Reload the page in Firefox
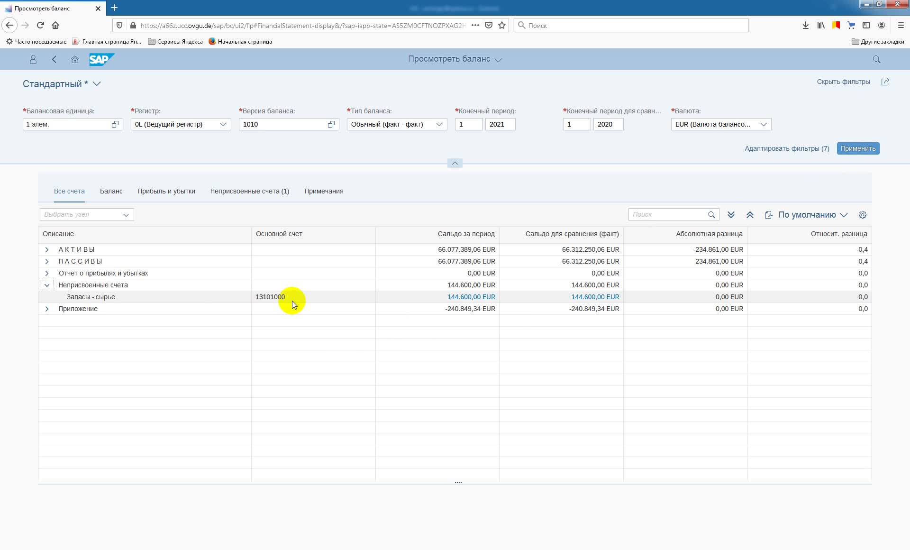Screen dimensions: 910x550 point(40,25)
